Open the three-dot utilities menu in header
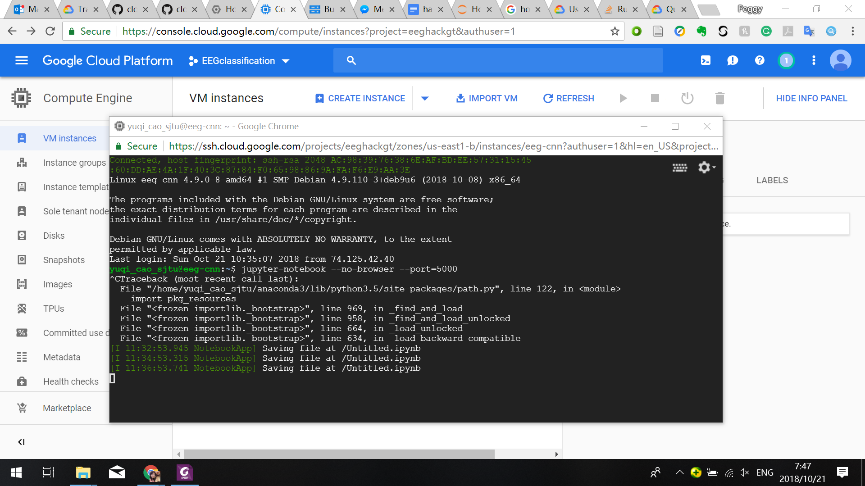 (x=814, y=60)
